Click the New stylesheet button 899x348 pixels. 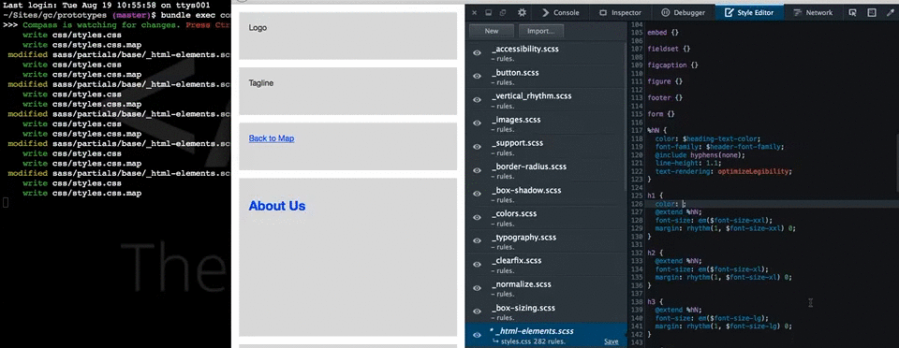(x=492, y=31)
